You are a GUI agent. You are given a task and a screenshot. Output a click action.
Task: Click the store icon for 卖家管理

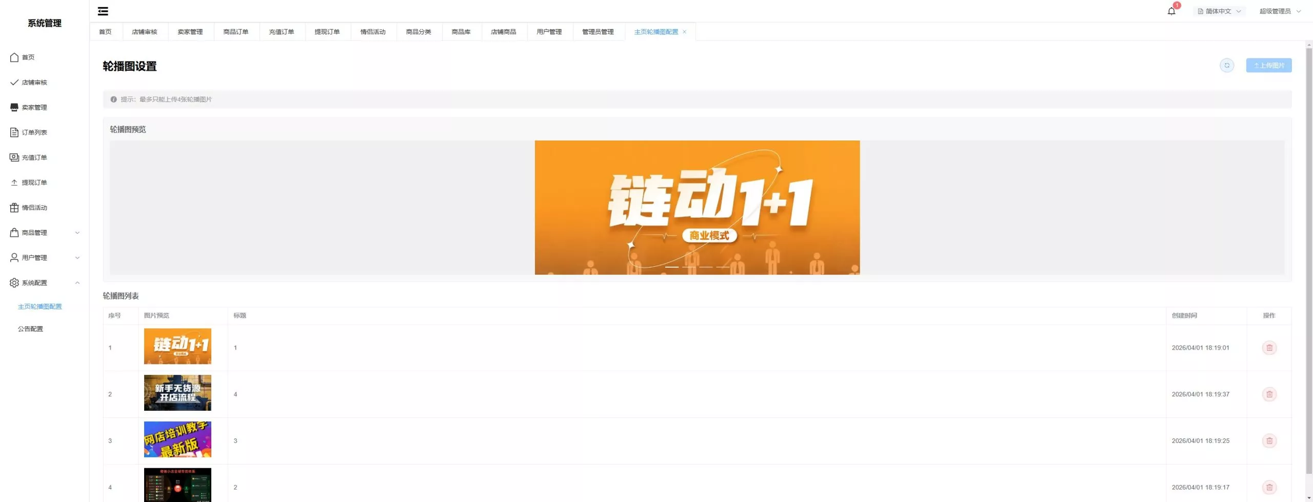(x=14, y=107)
